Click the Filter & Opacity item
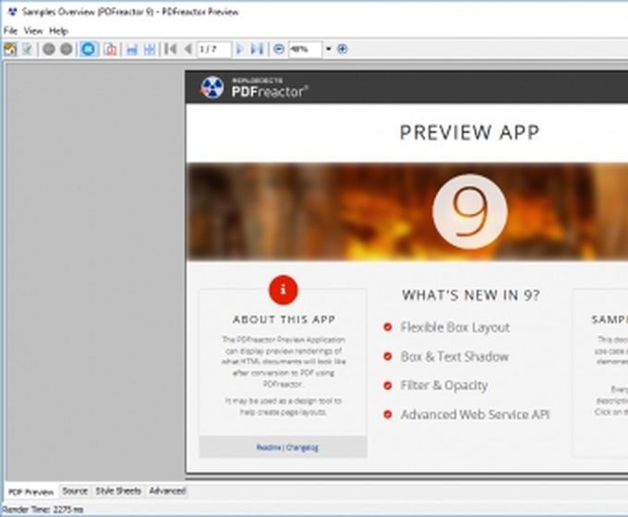 pyautogui.click(x=444, y=385)
